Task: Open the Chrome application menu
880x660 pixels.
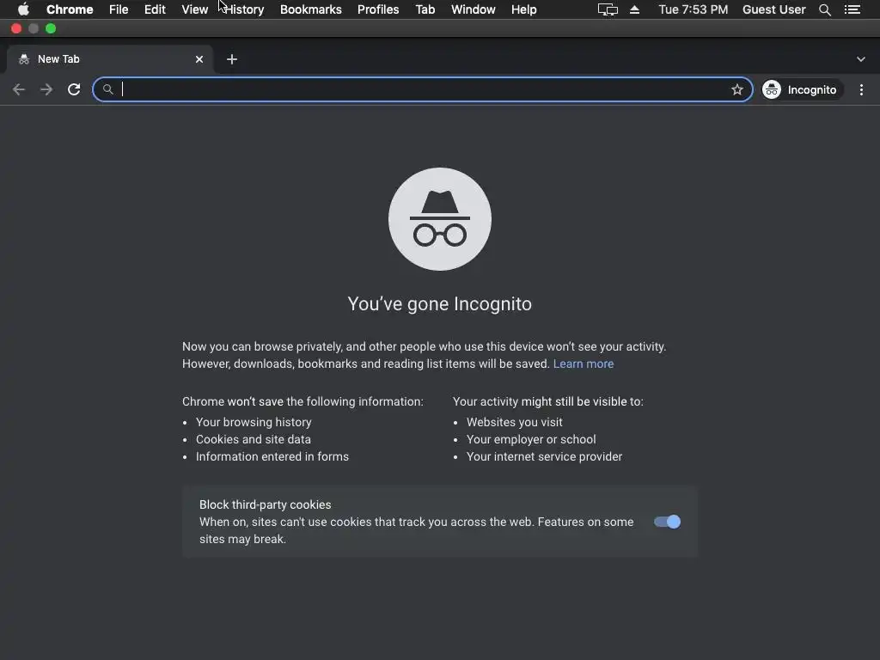Action: coord(70,9)
